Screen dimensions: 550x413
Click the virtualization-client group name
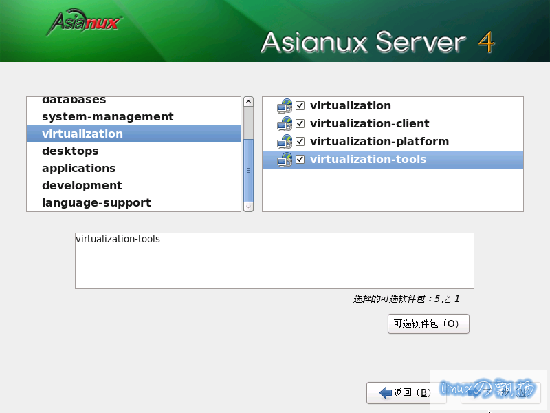tap(369, 124)
